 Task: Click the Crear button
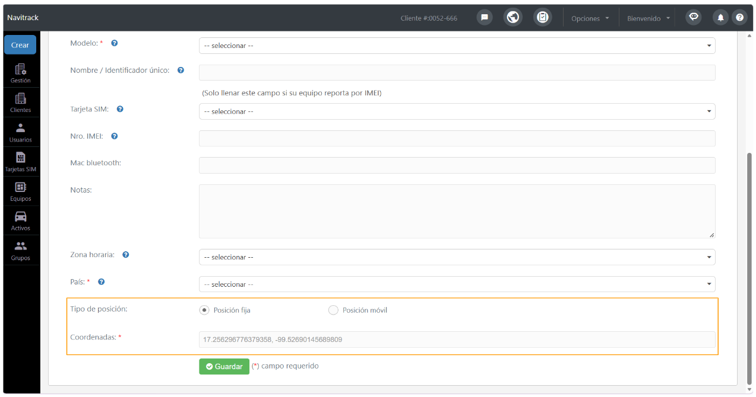20,45
